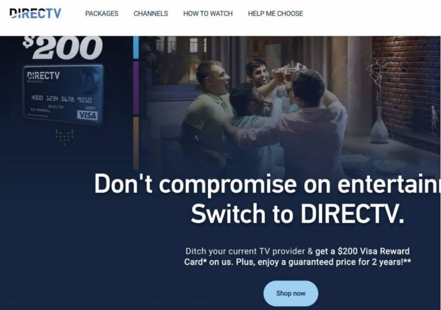
Task: Click the blue vertical color bar segment
Action: point(136,48)
